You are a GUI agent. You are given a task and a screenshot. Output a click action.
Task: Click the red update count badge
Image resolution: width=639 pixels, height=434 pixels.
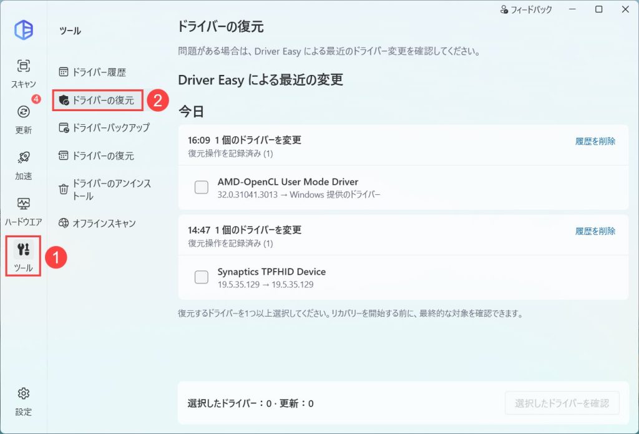click(36, 99)
